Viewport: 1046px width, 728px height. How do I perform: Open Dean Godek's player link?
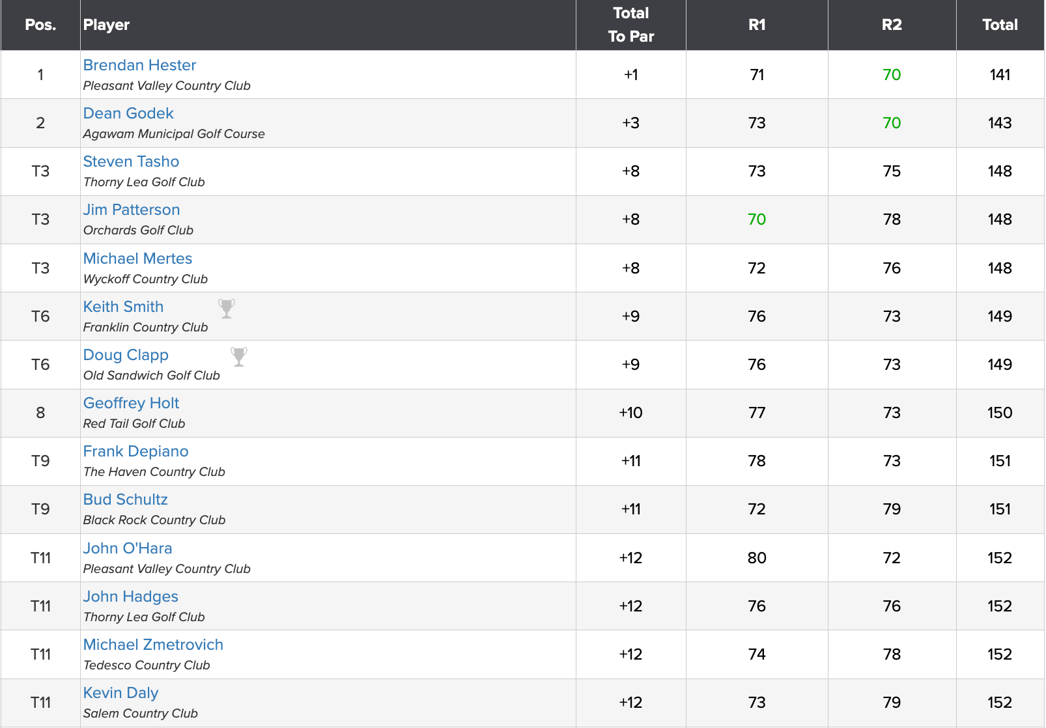[128, 113]
